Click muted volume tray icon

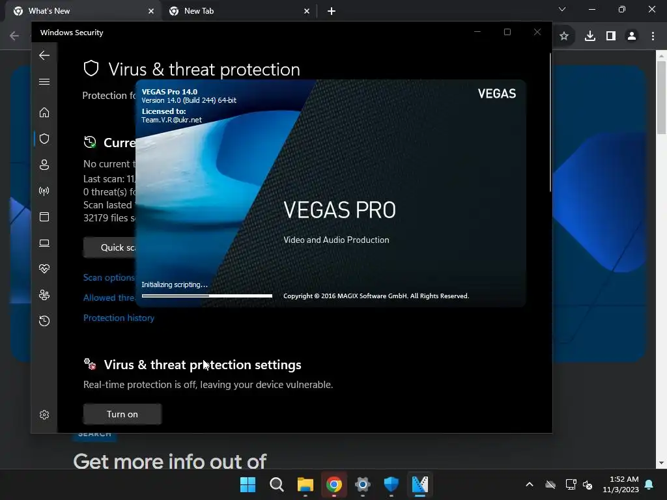pos(588,484)
